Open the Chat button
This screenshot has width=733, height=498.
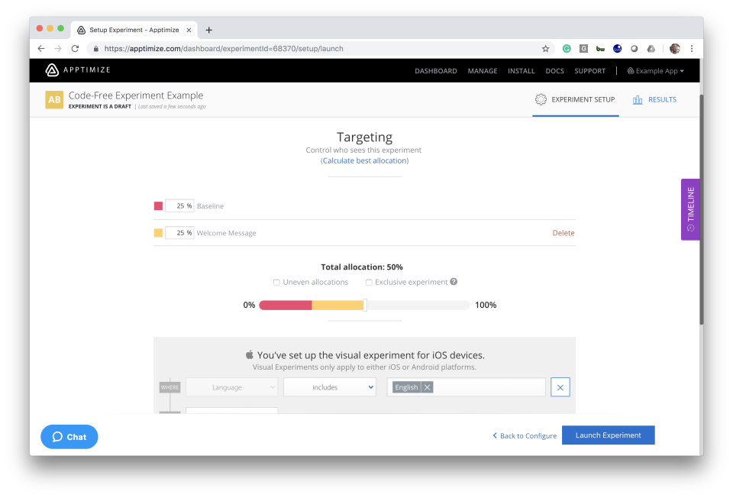click(69, 437)
